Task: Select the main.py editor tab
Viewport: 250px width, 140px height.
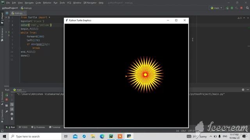Action: 18,13
